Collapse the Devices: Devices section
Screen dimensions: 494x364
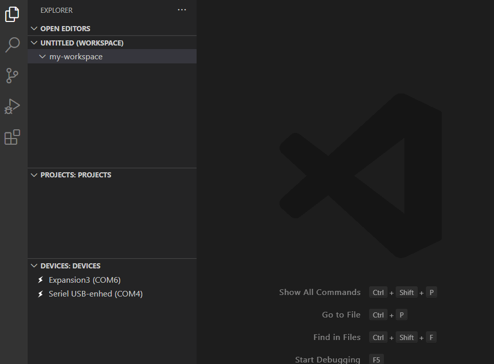point(34,266)
